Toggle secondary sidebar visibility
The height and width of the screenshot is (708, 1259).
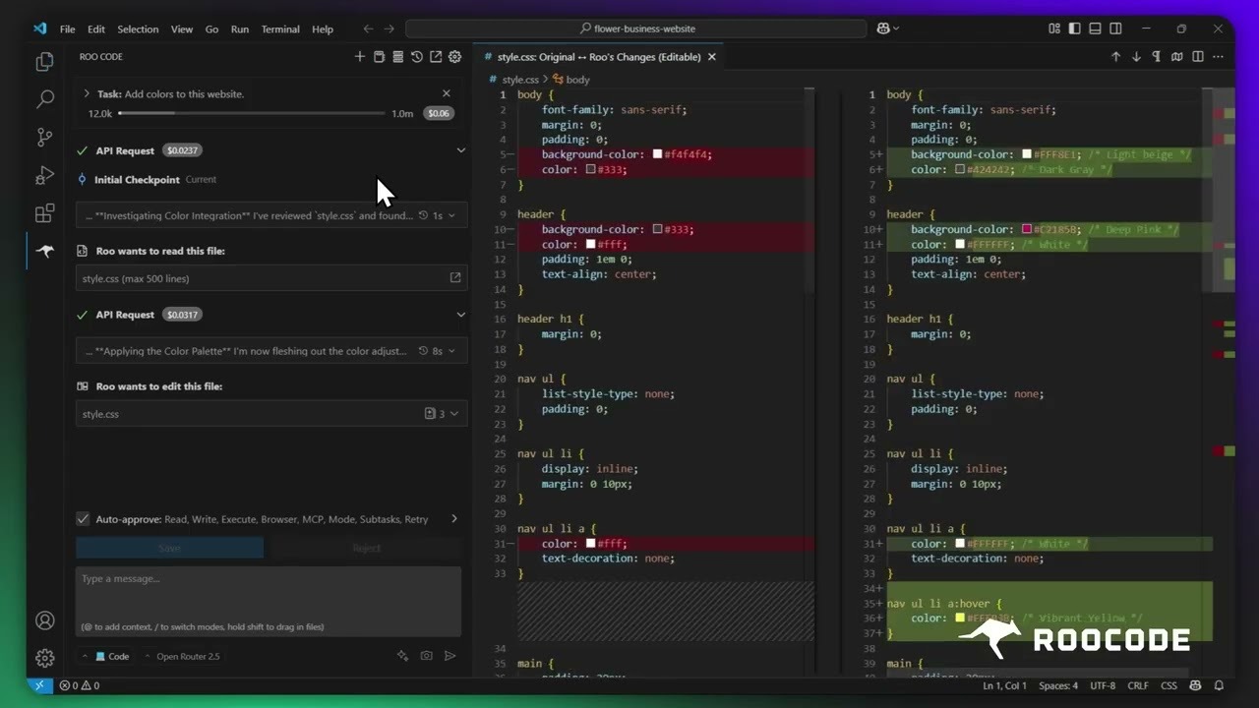[x=1115, y=29]
